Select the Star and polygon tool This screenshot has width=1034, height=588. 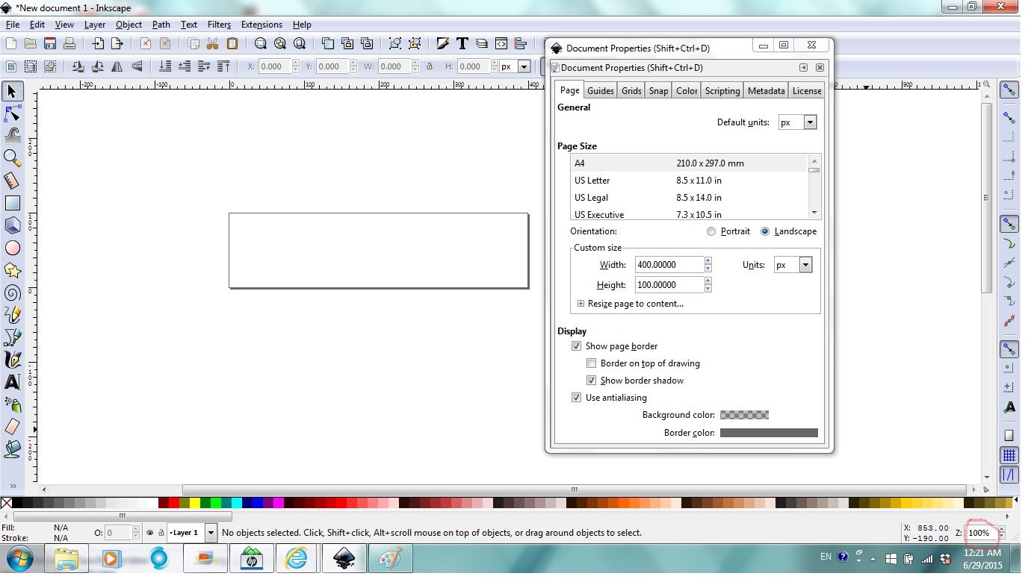[x=13, y=270]
